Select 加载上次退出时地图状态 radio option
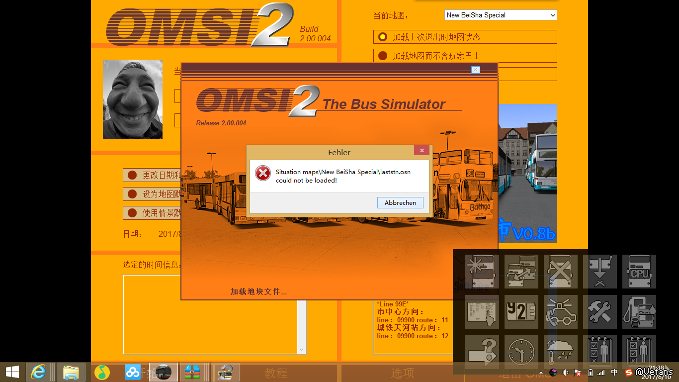Viewport: 679px width, 382px height. point(465,37)
